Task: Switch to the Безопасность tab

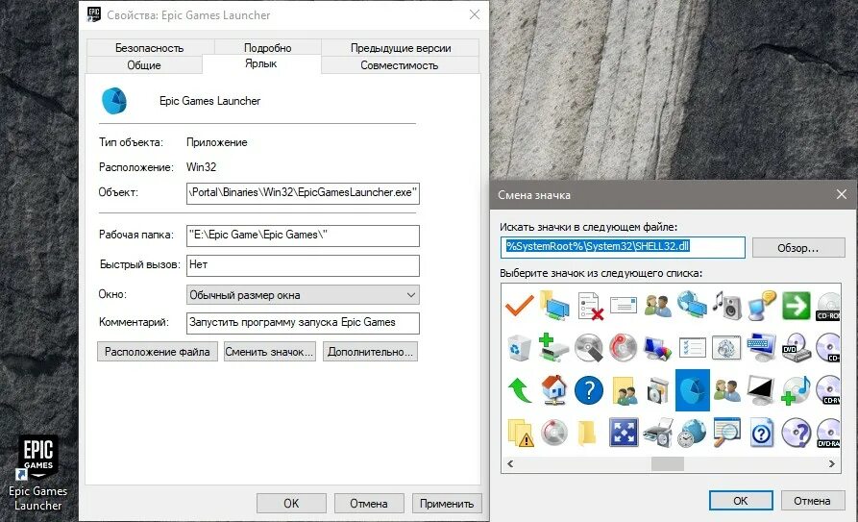Action: pos(149,48)
